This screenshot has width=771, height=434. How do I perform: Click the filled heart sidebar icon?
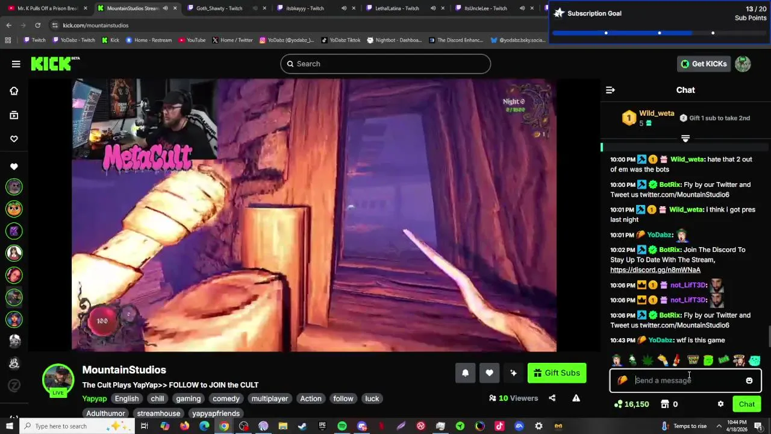coord(14,166)
